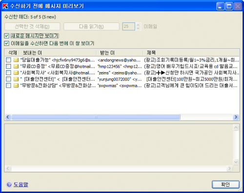The height and width of the screenshot is (193, 244).
Task: Click recipient "yunjung0072000" cell
Action: [120, 79]
